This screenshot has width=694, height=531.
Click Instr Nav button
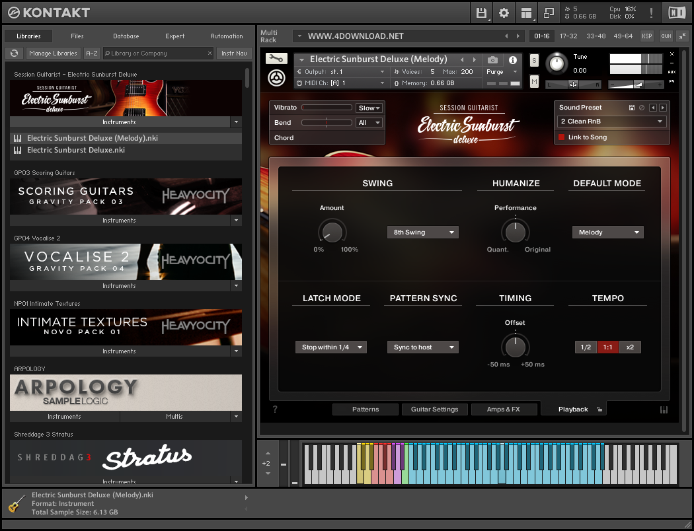[234, 53]
